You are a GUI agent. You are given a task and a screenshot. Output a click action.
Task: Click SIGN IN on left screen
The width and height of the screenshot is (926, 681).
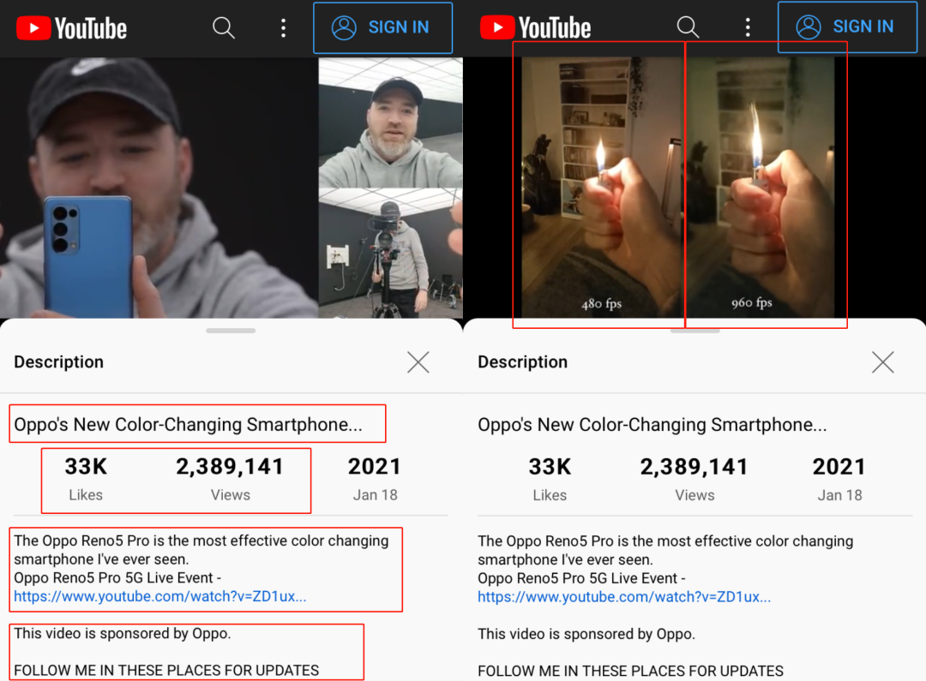[382, 27]
